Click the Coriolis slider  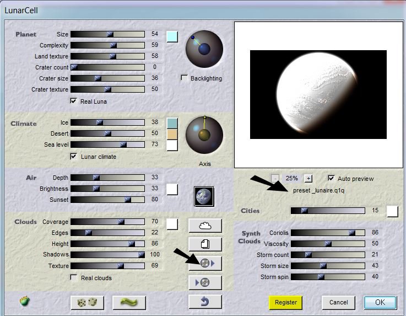click(x=328, y=233)
